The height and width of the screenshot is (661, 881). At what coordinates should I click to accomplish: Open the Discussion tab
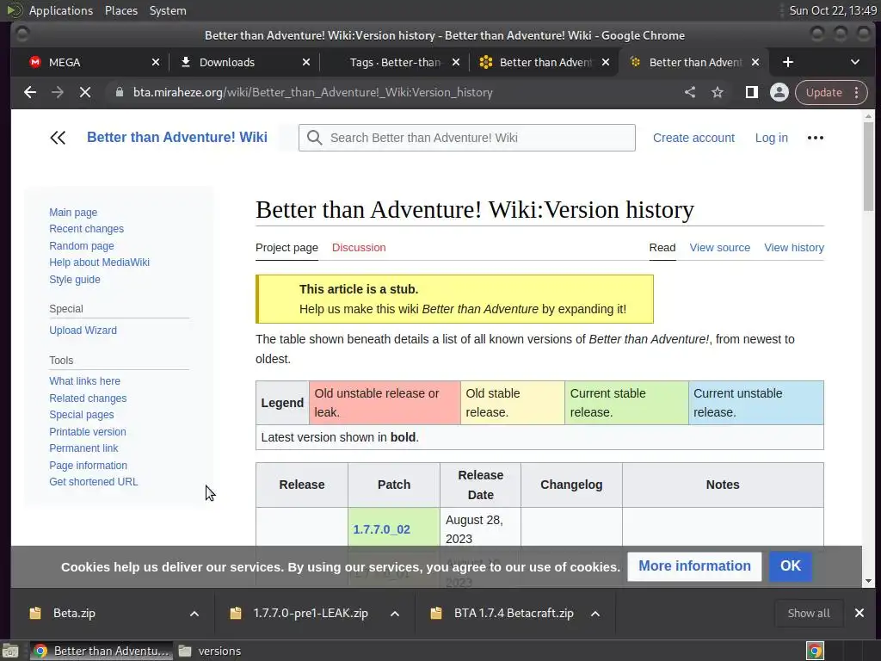359,248
